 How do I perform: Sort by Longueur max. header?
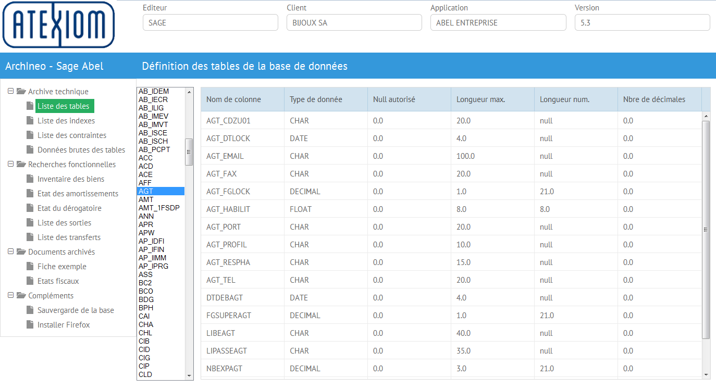[492, 99]
